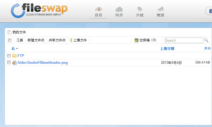
Task: Click the magnifier search icon
Action: (x=206, y=40)
